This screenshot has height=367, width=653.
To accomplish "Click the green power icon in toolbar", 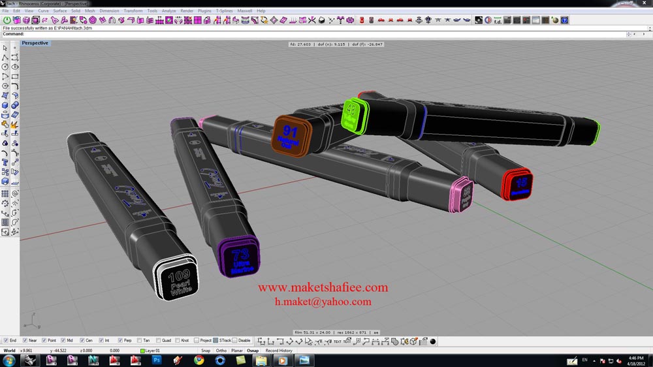I will click(x=7, y=20).
